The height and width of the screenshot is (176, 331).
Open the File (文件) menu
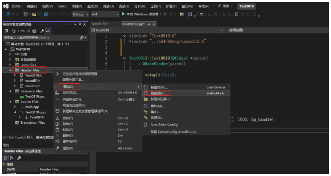click(x=16, y=6)
